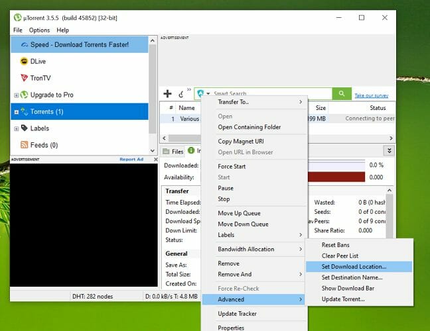Click the Status column header
The width and height of the screenshot is (430, 331).
click(378, 108)
